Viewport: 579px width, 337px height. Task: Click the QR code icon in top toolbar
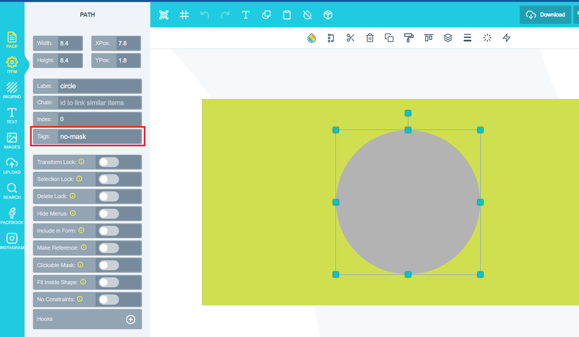[164, 15]
